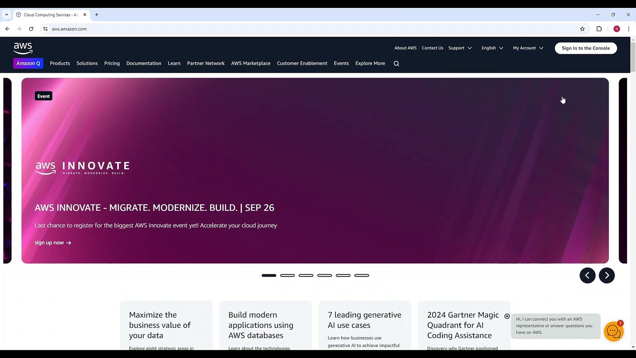Minimize the browser window

click(598, 15)
